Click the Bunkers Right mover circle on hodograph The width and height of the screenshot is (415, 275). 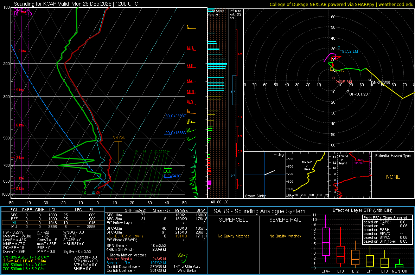[x=333, y=78]
